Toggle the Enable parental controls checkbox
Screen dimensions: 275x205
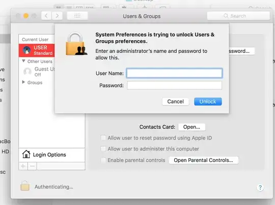tap(103, 160)
